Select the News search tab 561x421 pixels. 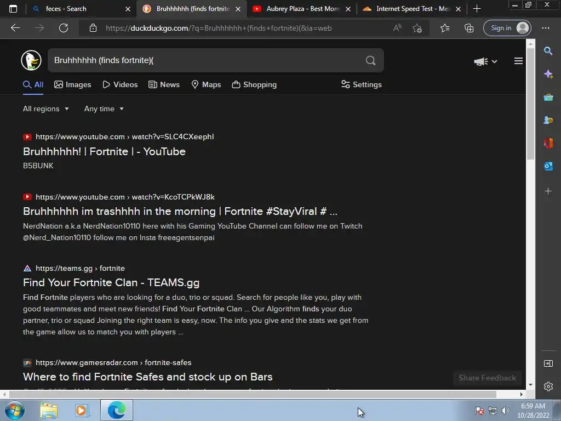(x=164, y=84)
